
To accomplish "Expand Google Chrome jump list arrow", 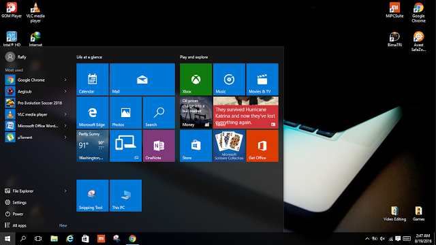I will click(65, 80).
